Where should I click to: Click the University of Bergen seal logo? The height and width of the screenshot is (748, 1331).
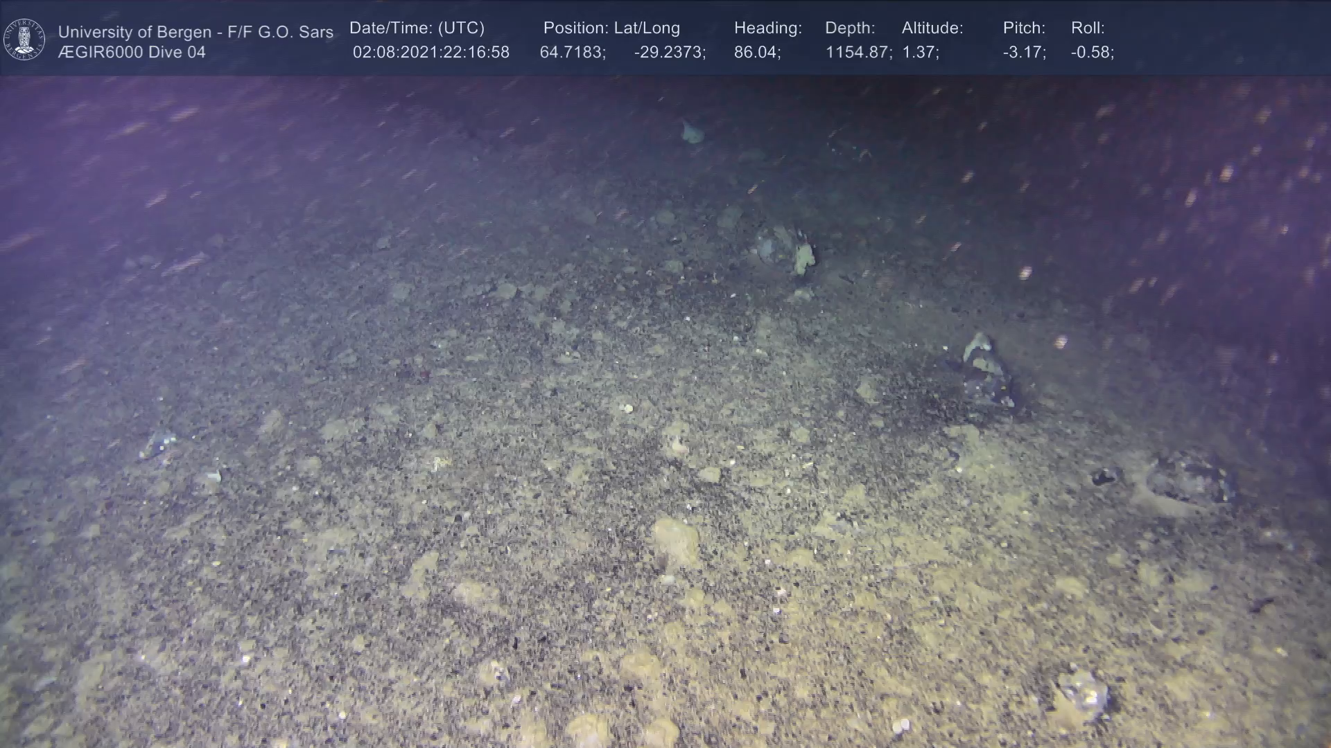click(24, 39)
